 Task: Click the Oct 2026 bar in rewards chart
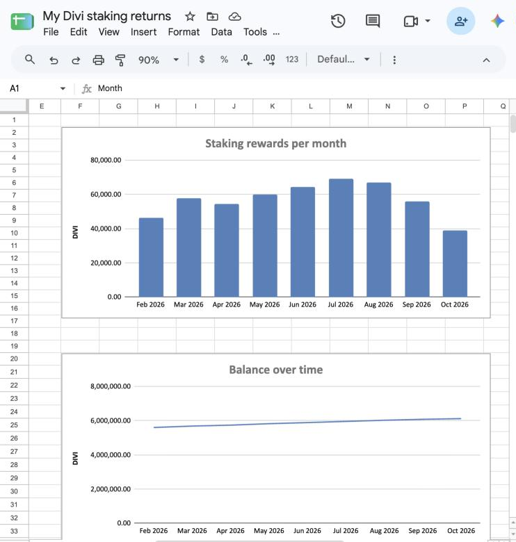tap(455, 263)
